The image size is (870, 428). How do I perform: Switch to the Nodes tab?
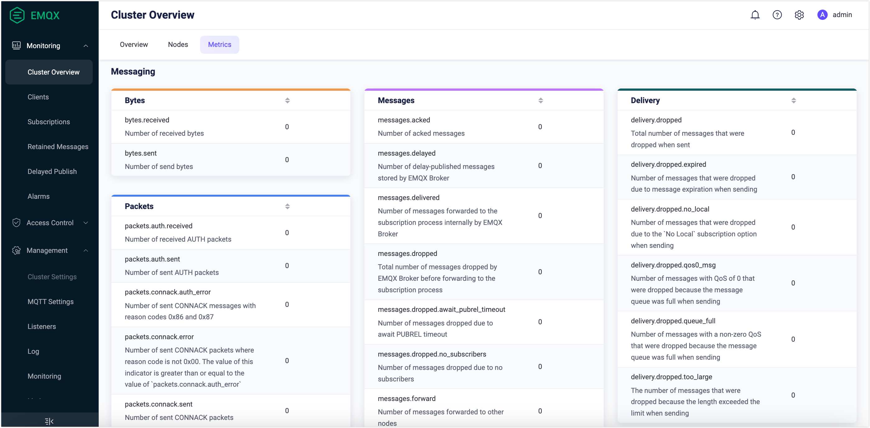(178, 44)
